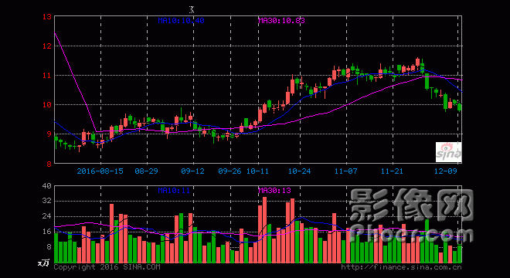Click the price axis value 10

(x=47, y=105)
